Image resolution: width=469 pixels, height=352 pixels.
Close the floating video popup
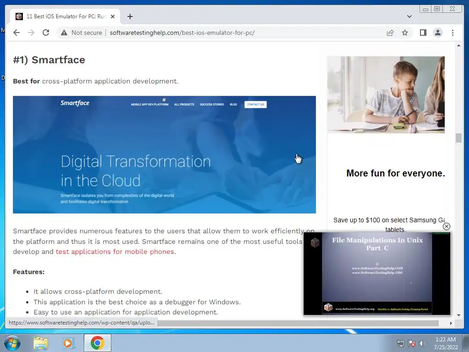pyautogui.click(x=446, y=226)
